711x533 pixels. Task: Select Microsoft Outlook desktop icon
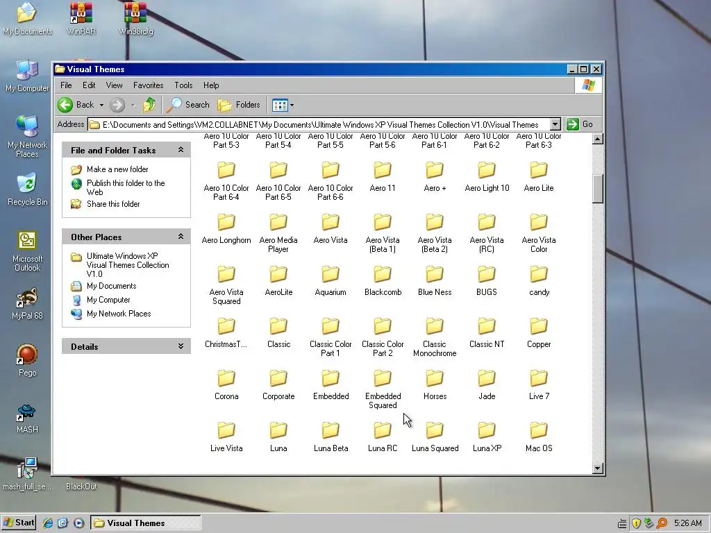[x=27, y=251]
